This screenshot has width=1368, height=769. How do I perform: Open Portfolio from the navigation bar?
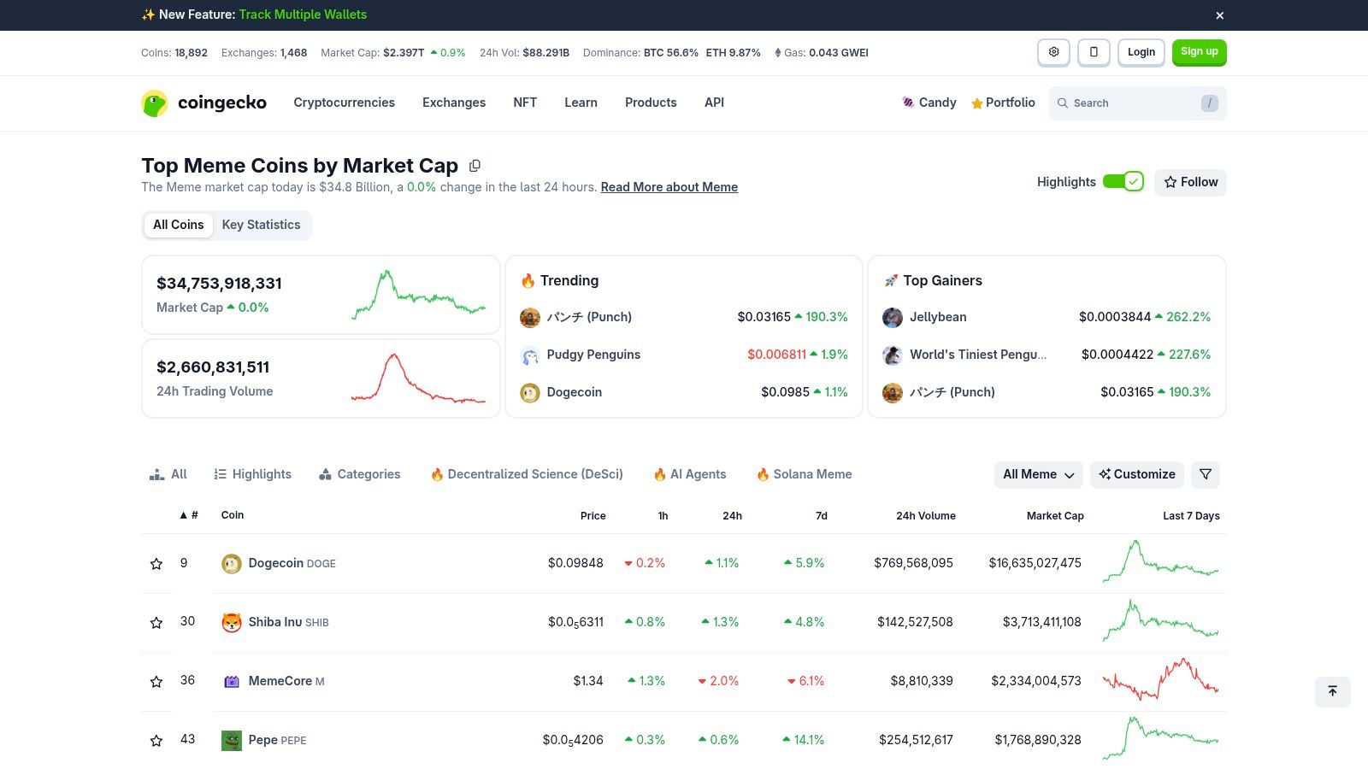pyautogui.click(x=1003, y=103)
